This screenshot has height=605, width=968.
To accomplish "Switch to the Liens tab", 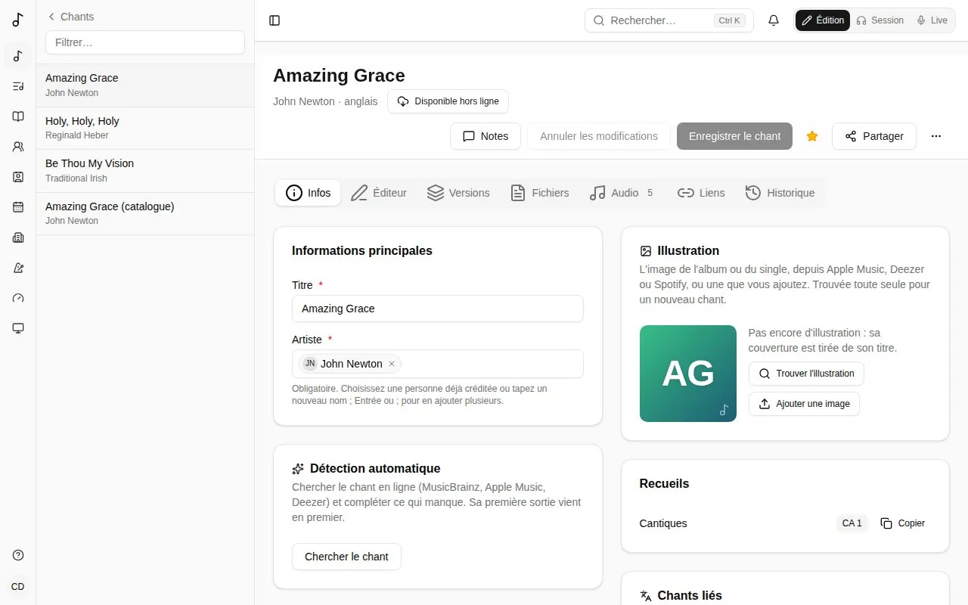I will tap(701, 193).
